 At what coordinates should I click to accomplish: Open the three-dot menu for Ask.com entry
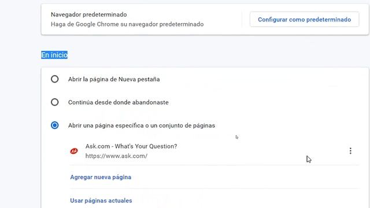350,151
